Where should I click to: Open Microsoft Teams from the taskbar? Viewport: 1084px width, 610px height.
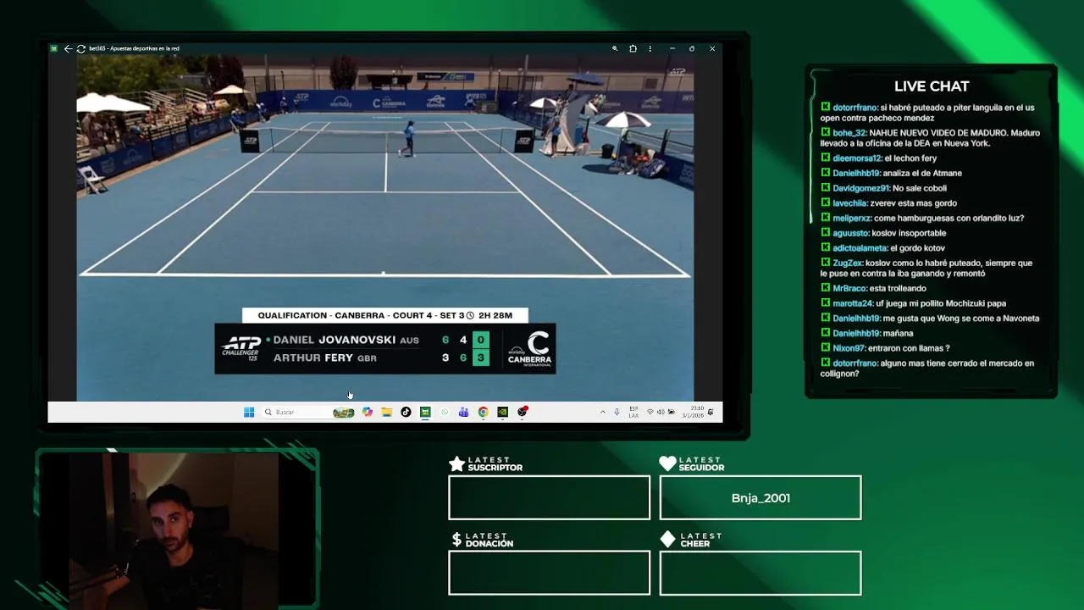pyautogui.click(x=463, y=413)
